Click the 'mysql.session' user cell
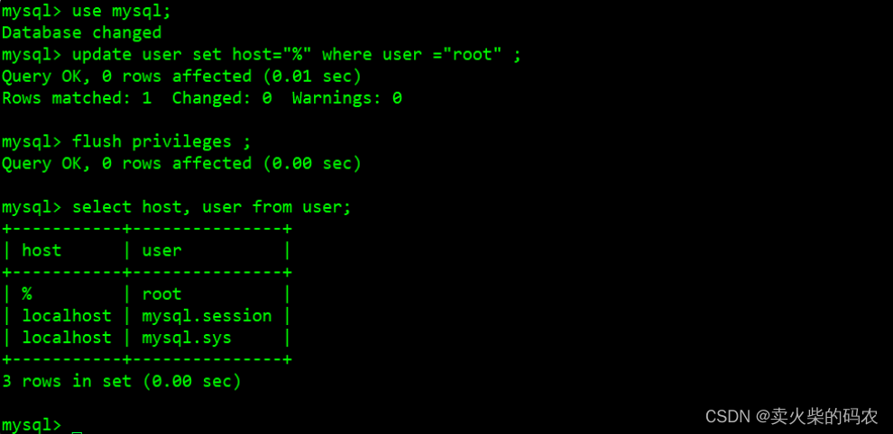This screenshot has width=893, height=434. (207, 316)
